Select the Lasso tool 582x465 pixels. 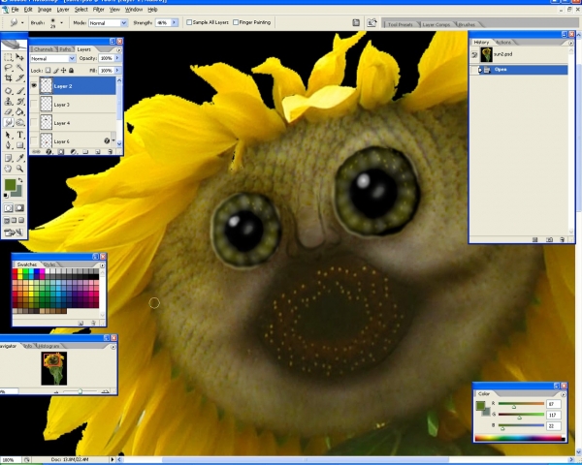(x=8, y=68)
